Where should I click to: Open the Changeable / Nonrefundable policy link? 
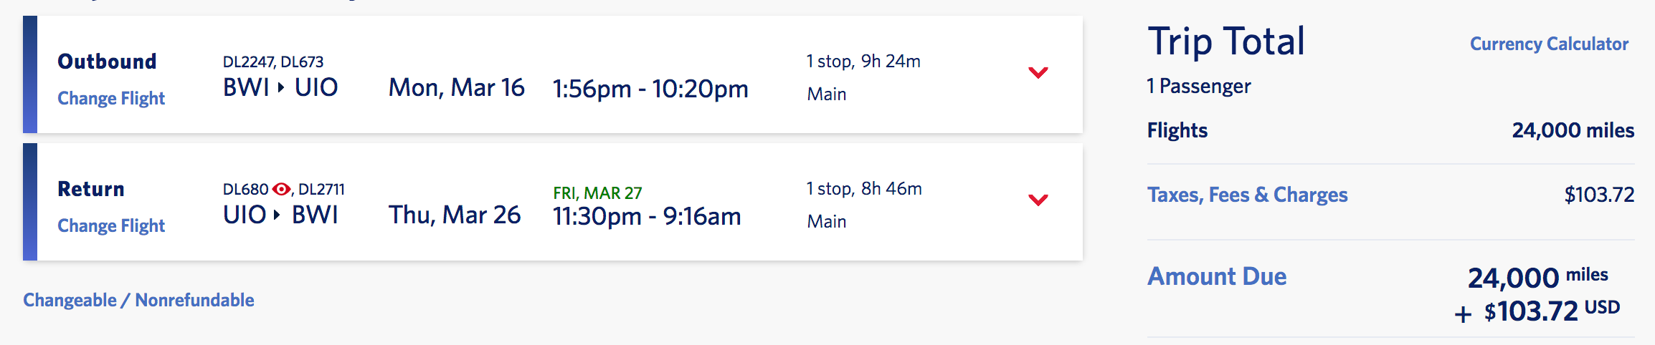pyautogui.click(x=138, y=300)
